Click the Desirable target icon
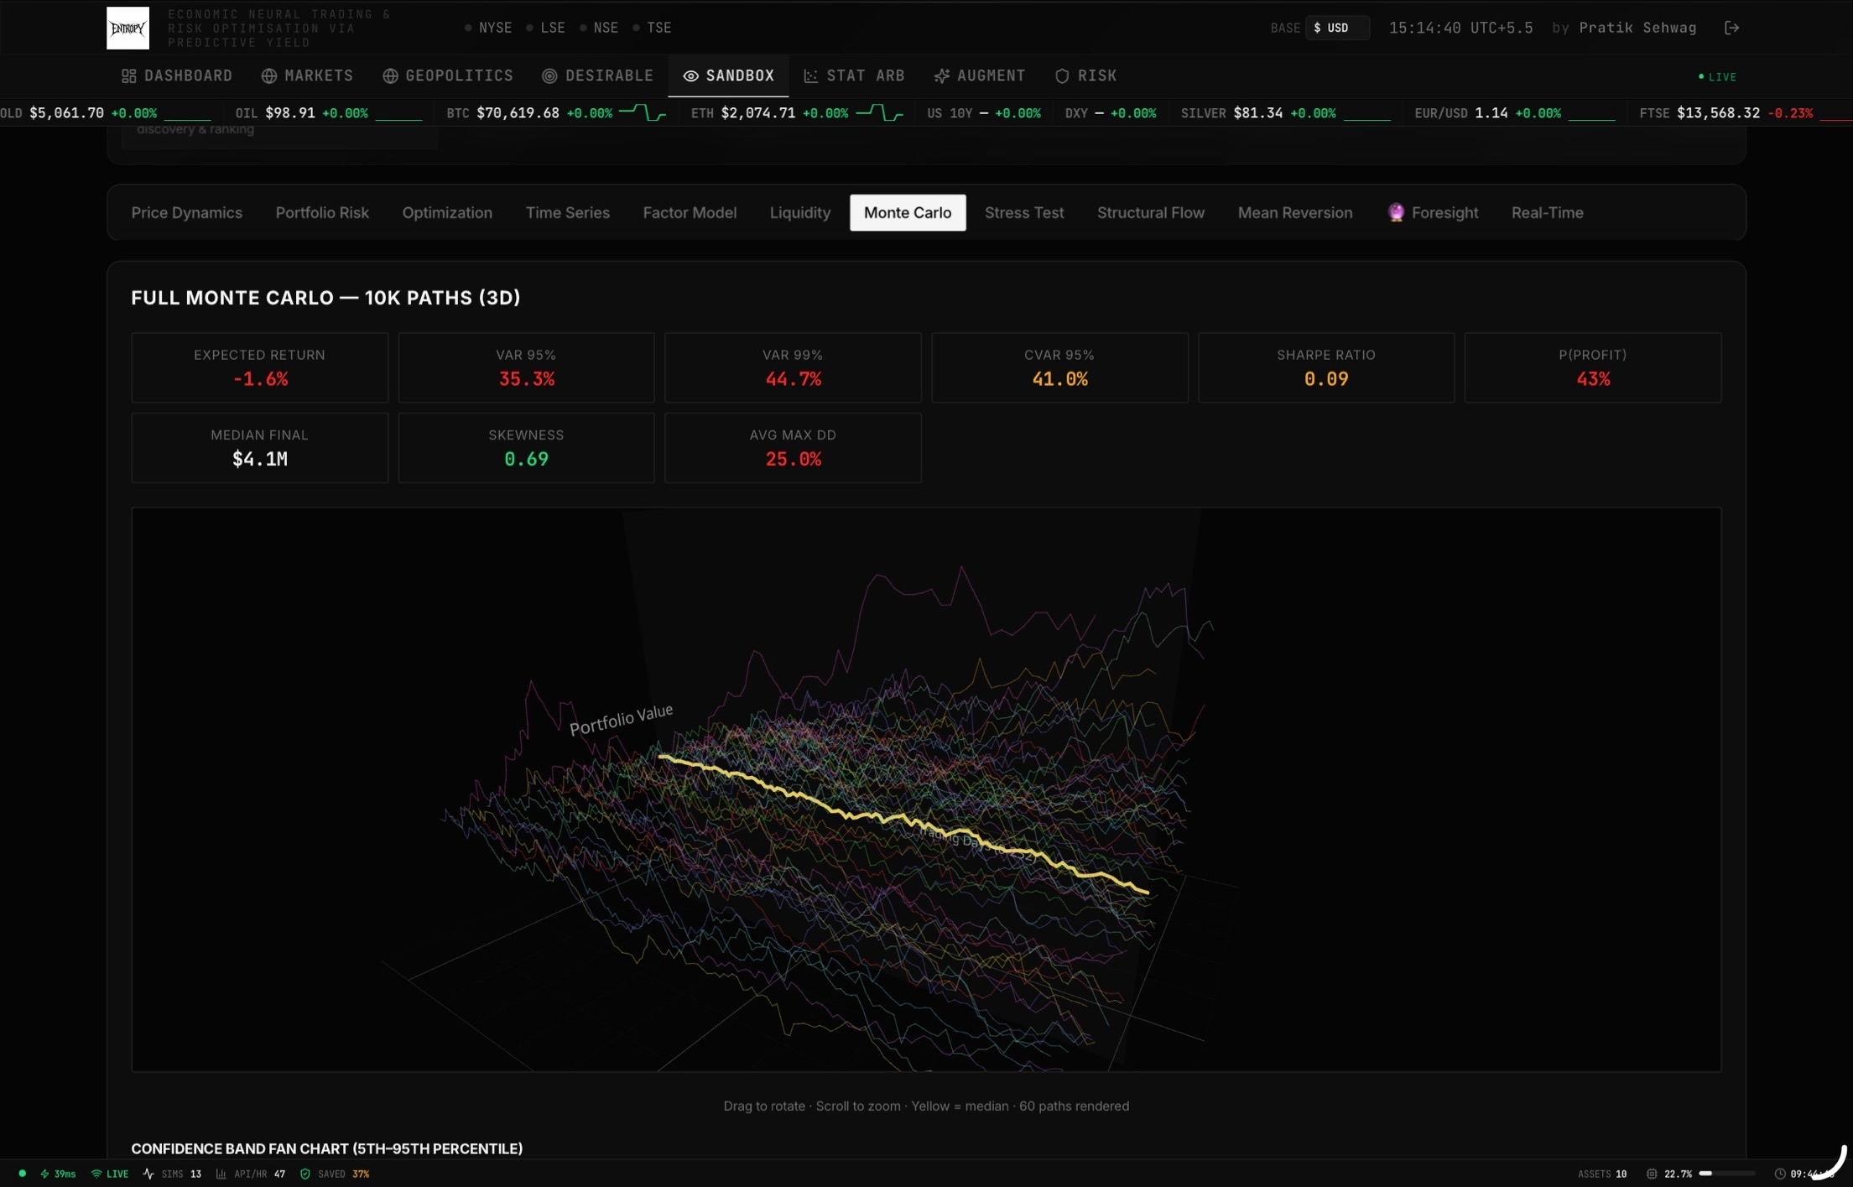 pos(549,76)
